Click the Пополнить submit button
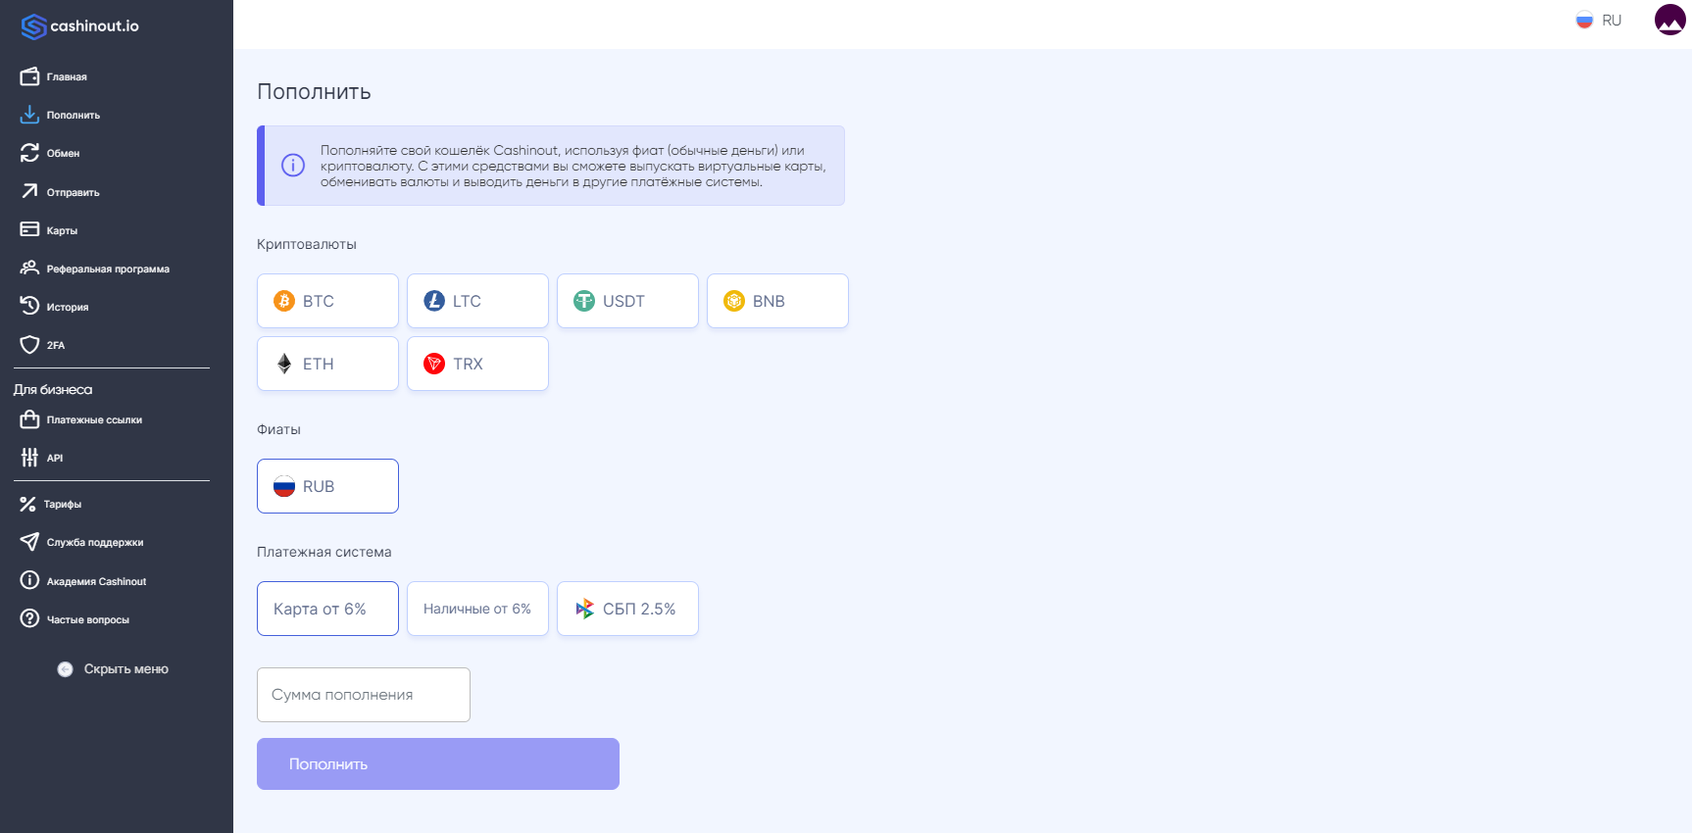Image resolution: width=1692 pixels, height=833 pixels. 437,763
